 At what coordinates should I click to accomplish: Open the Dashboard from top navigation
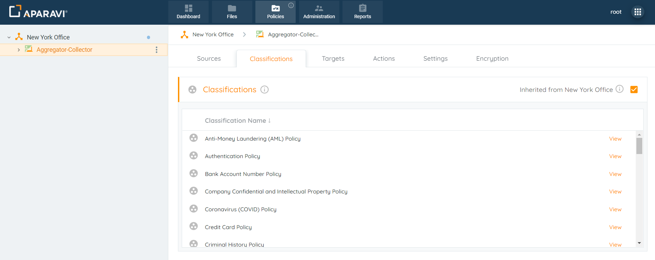[x=188, y=12]
